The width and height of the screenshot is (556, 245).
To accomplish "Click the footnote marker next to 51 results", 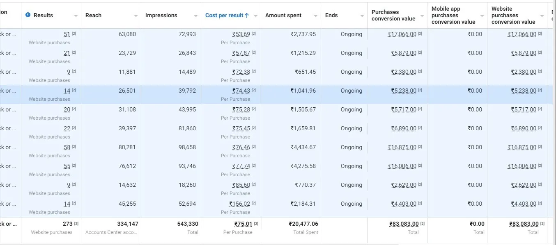I will (x=74, y=34).
